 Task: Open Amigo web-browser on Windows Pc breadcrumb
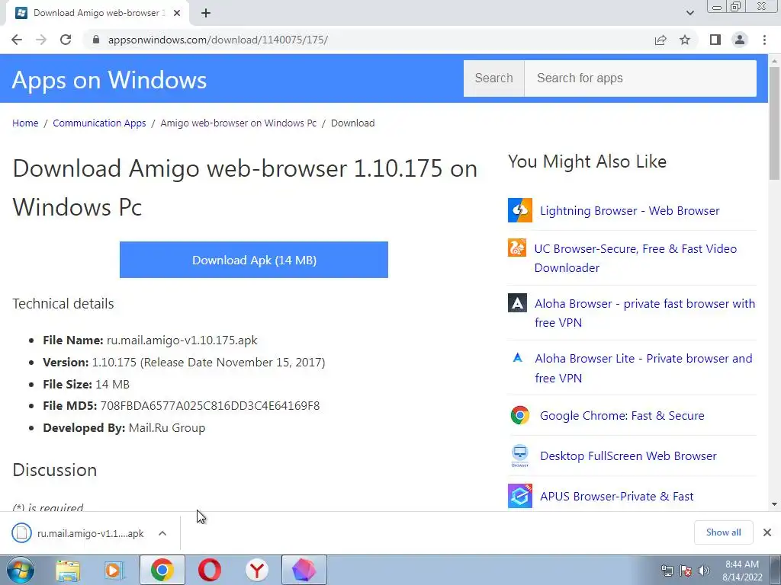tap(238, 123)
